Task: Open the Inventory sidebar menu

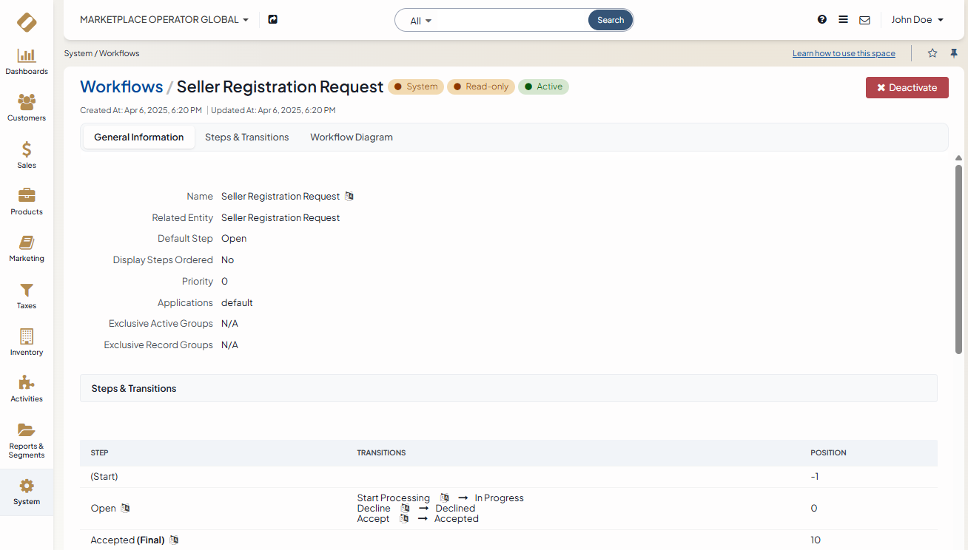Action: (27, 342)
